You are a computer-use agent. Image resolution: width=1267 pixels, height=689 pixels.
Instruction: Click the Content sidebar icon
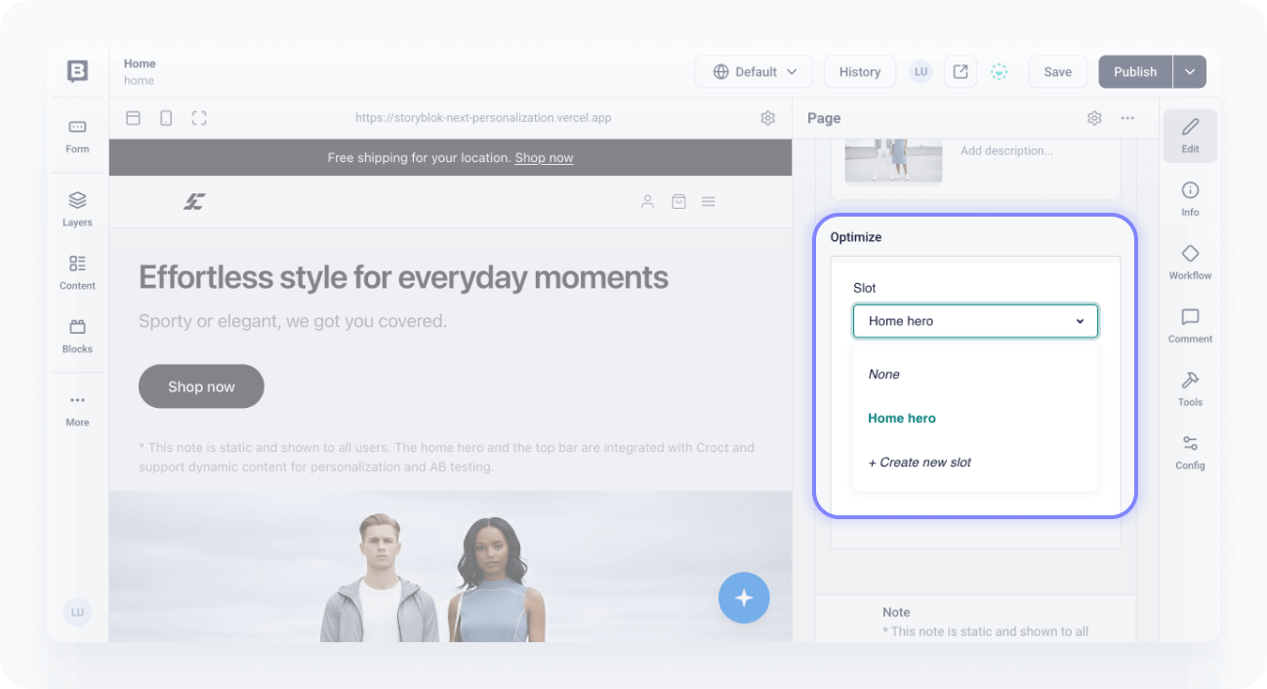(77, 271)
